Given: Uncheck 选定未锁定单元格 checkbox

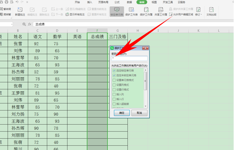Looking at the screenshot, I should [114, 75].
